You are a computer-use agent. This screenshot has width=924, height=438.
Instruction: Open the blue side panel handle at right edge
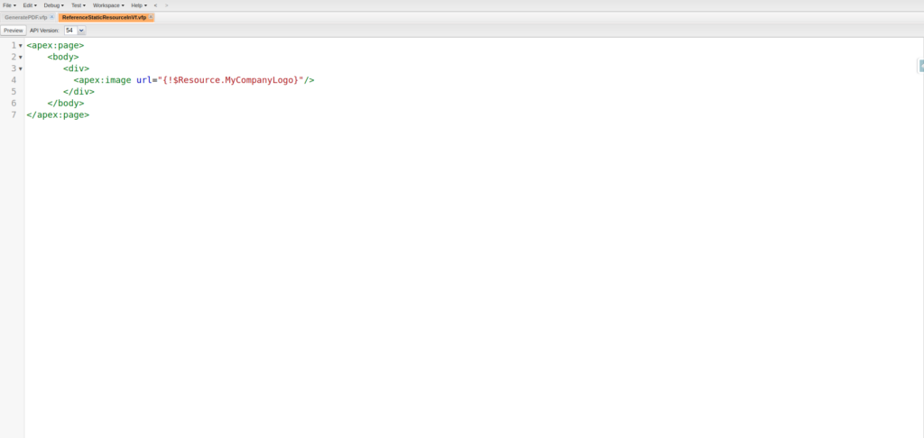(x=920, y=66)
